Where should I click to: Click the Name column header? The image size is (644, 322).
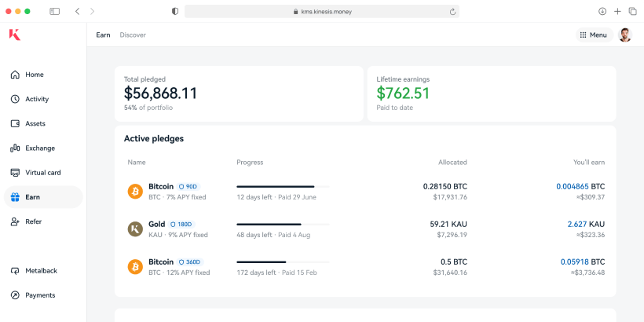click(137, 163)
